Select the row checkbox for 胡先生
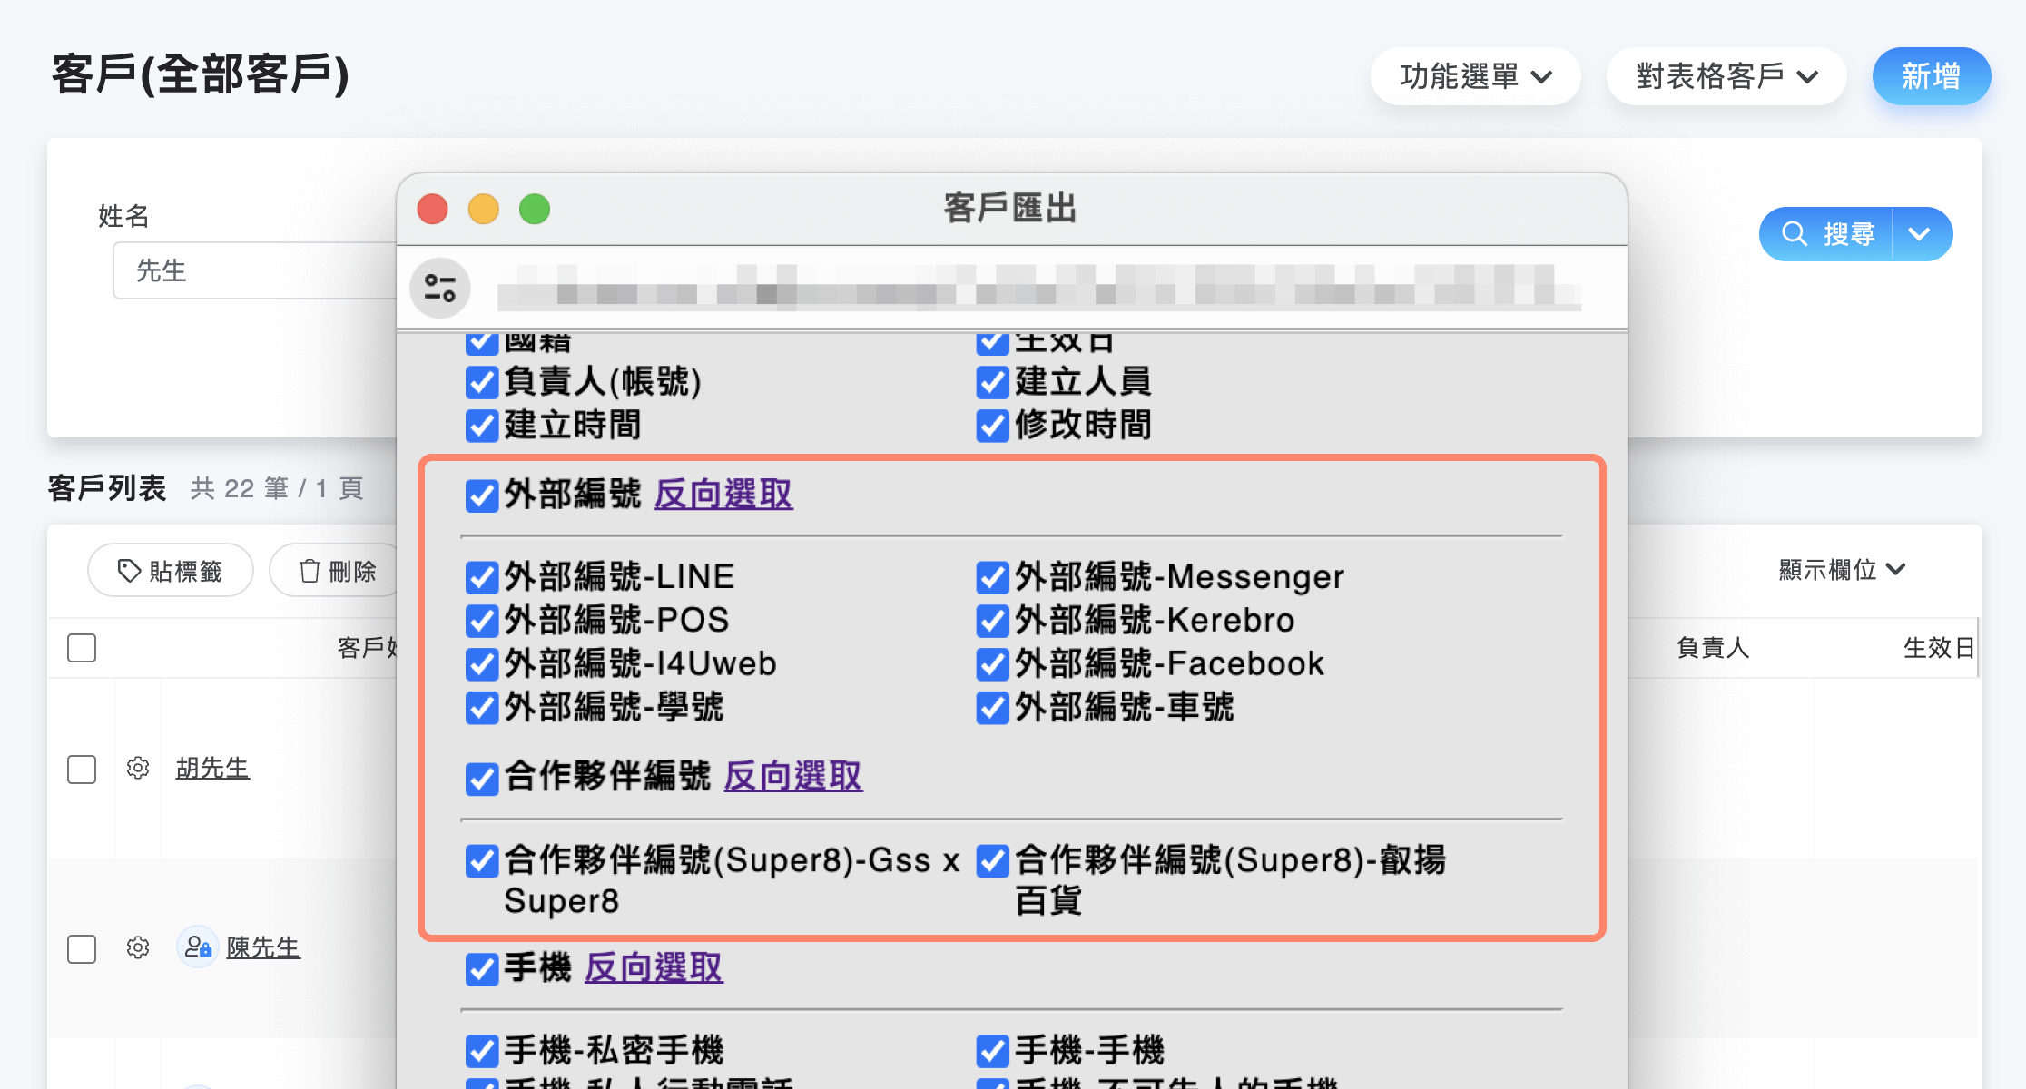This screenshot has width=2026, height=1089. click(x=82, y=770)
